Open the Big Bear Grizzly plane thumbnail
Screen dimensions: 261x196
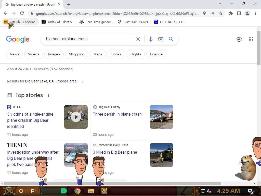[161, 117]
